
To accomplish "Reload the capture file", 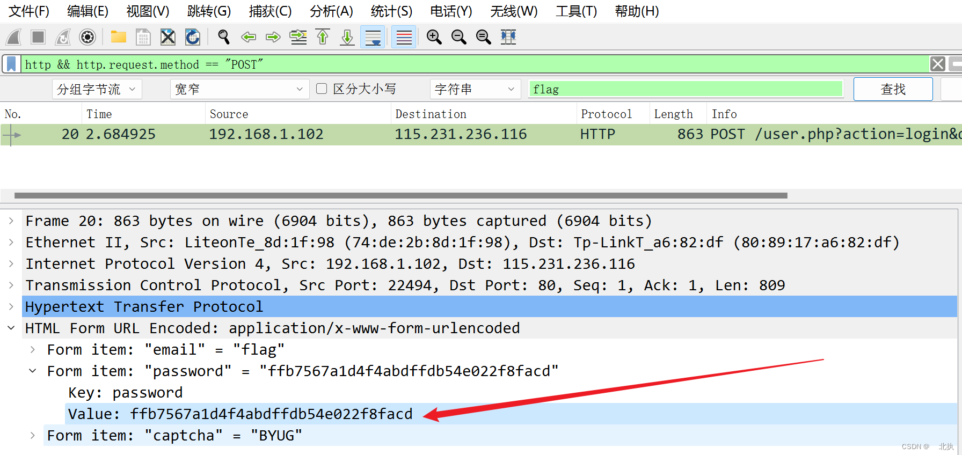I will [193, 37].
